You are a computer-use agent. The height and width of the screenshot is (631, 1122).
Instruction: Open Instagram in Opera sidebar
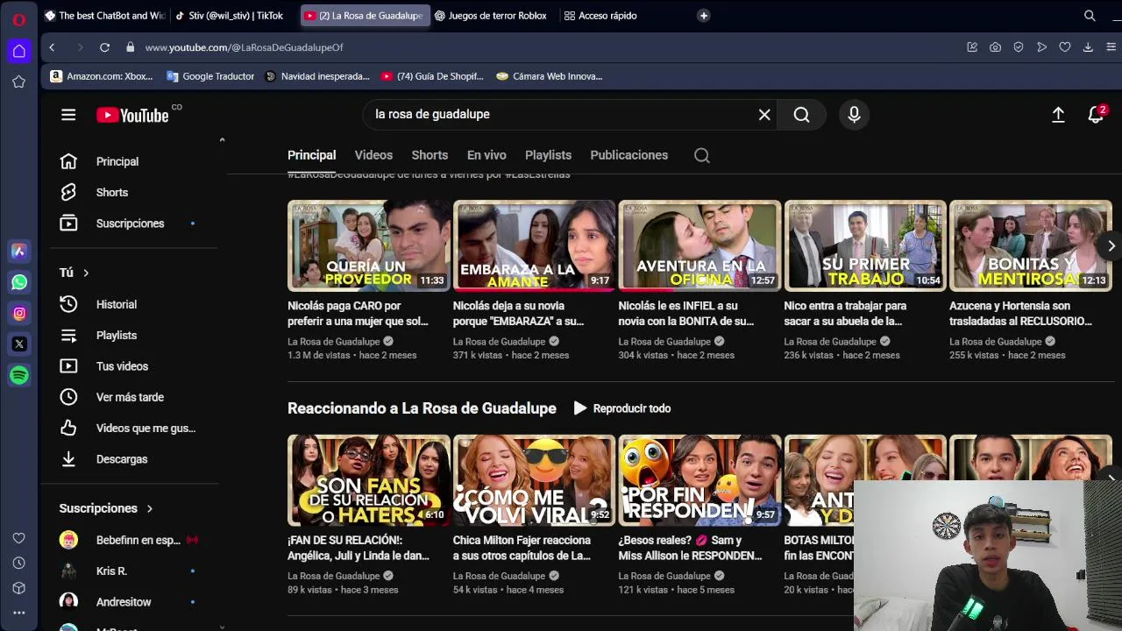click(x=19, y=313)
